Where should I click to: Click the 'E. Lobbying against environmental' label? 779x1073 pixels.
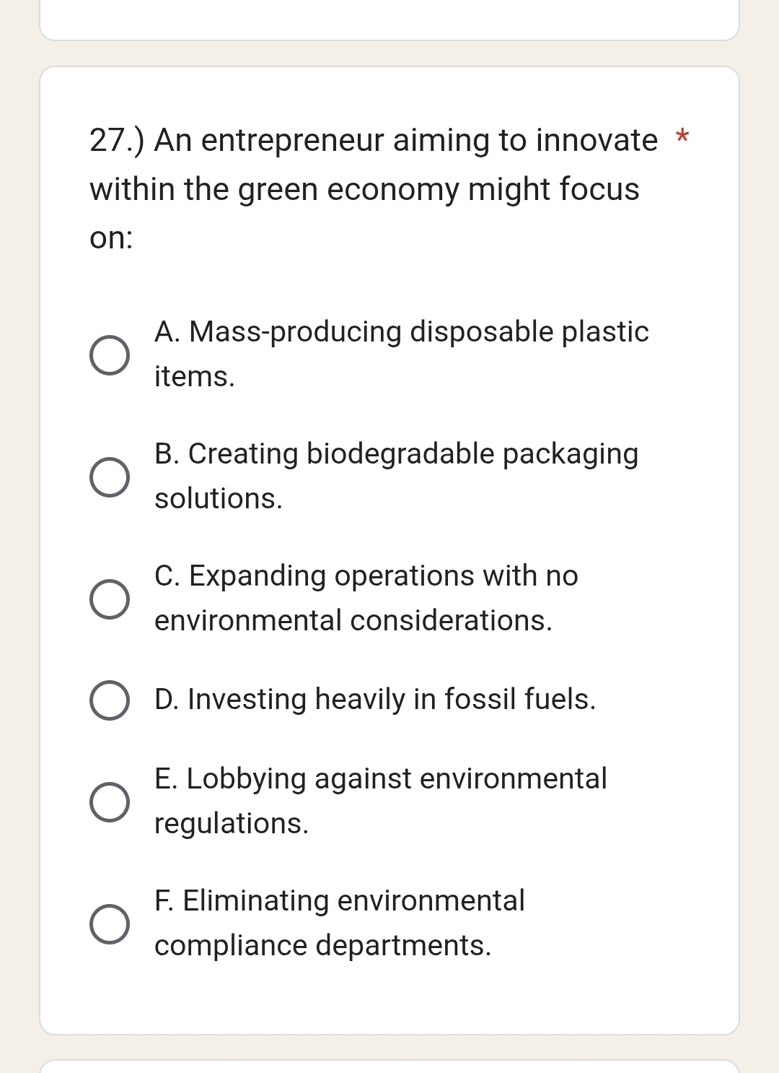380,779
